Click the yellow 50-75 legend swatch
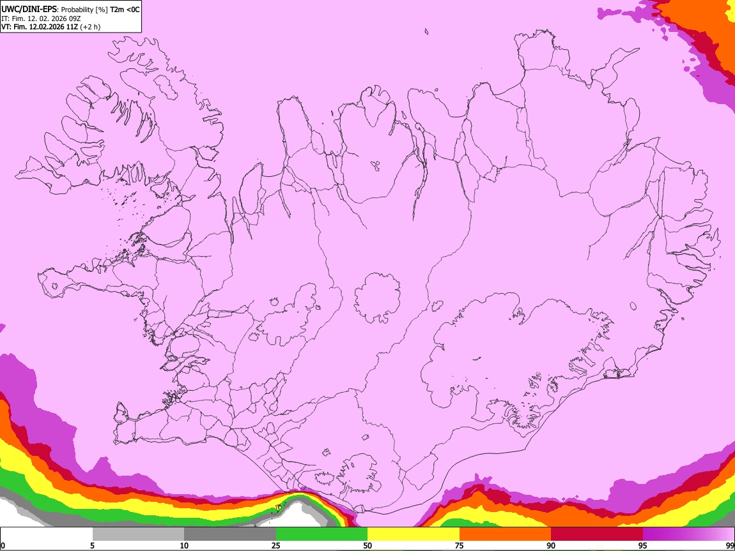Image resolution: width=735 pixels, height=551 pixels. click(414, 534)
